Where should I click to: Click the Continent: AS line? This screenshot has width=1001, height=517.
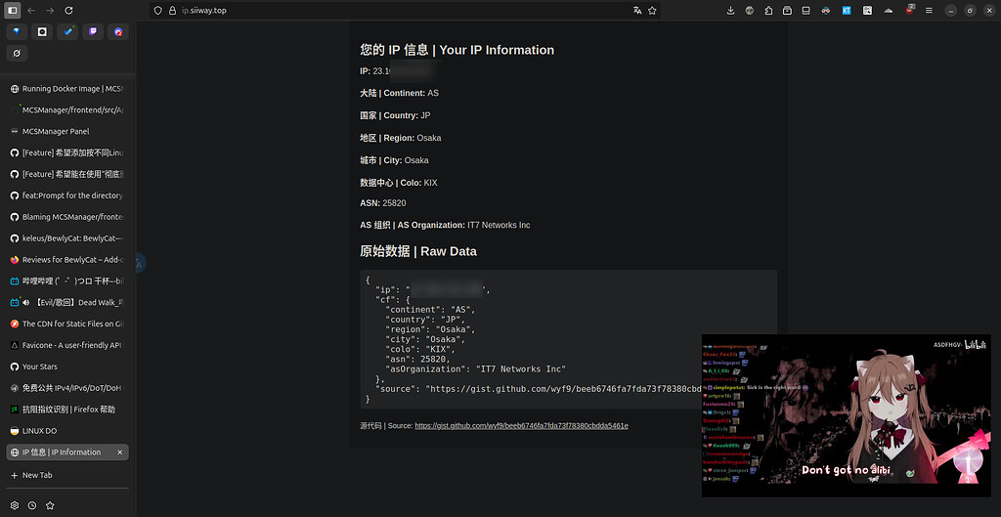400,93
